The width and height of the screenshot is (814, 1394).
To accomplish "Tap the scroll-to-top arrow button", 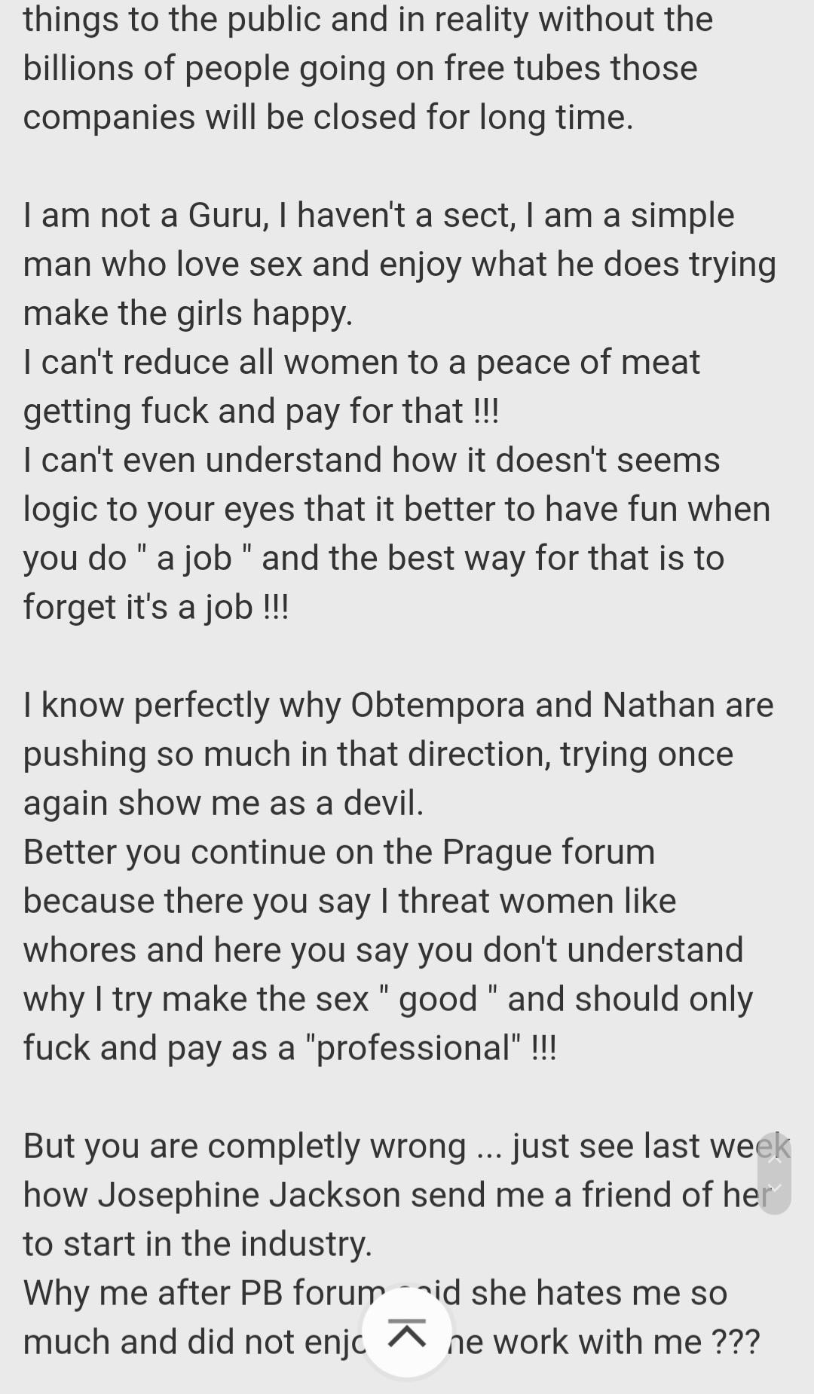I will [x=407, y=1332].
